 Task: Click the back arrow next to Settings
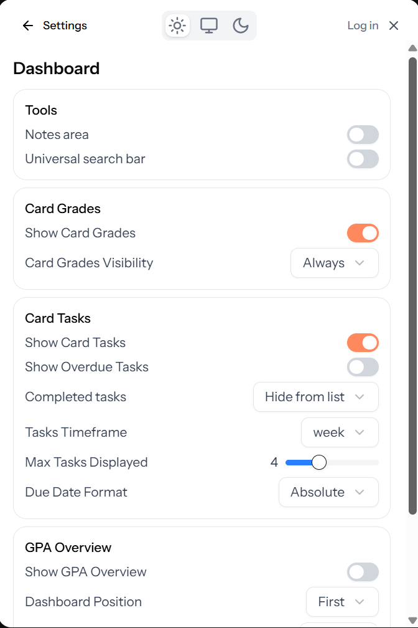pos(27,26)
